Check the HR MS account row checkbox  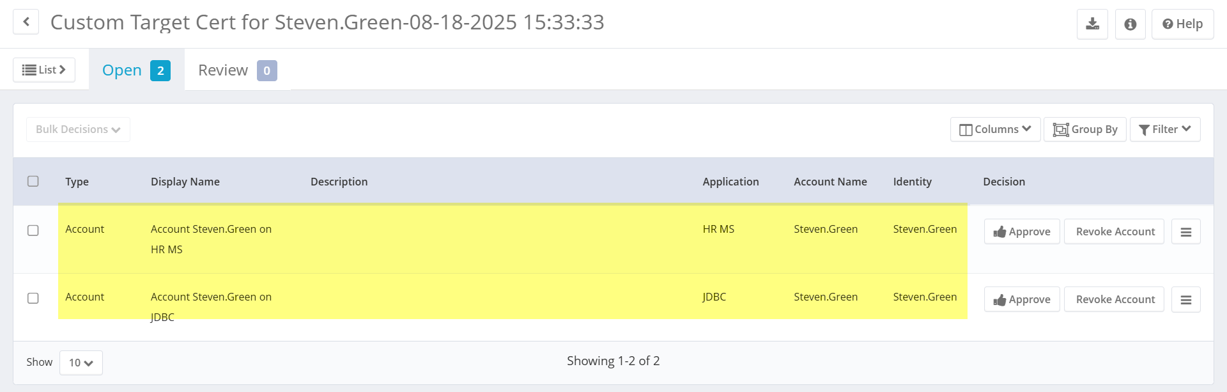click(33, 231)
